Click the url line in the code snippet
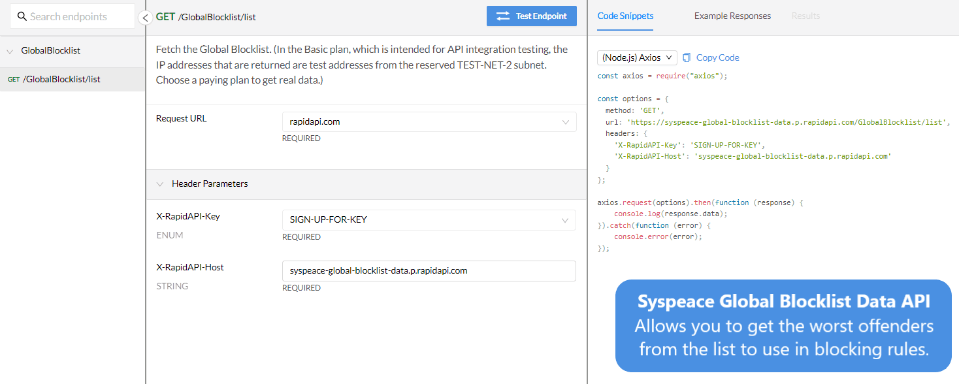This screenshot has width=959, height=384. click(x=777, y=122)
